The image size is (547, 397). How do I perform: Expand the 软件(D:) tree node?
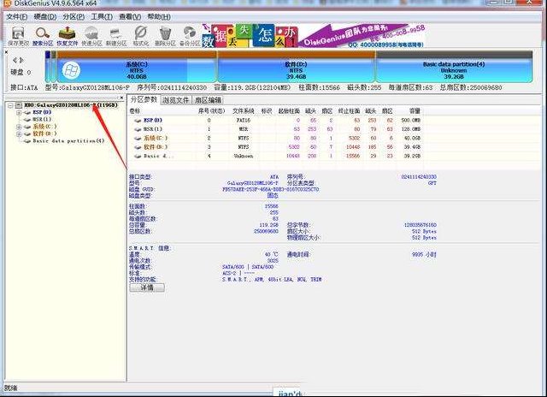19,133
